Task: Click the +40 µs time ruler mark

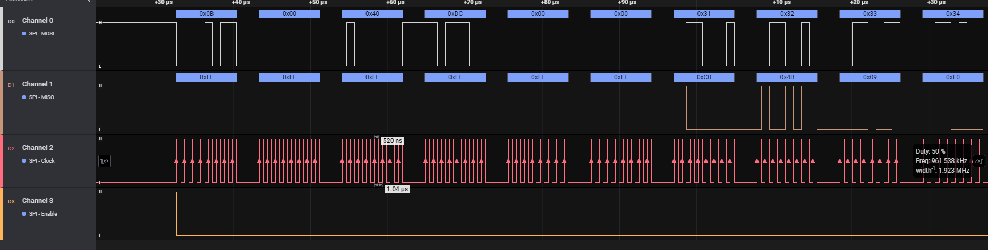Action: click(x=241, y=3)
